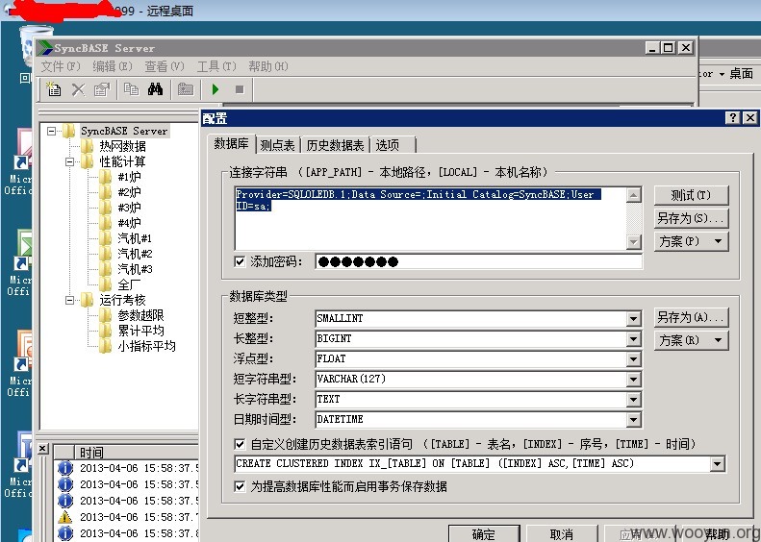Screen dimensions: 761x542
Task: Click the New document toolbar icon
Action: [x=53, y=89]
